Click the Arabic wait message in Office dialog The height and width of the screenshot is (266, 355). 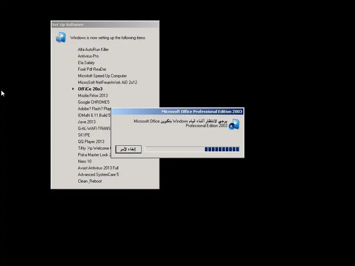(x=180, y=123)
